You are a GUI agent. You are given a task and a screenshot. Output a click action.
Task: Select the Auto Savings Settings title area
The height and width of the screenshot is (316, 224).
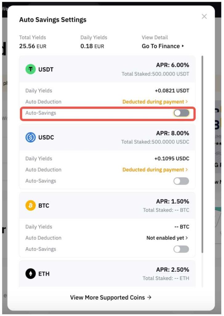tap(52, 19)
